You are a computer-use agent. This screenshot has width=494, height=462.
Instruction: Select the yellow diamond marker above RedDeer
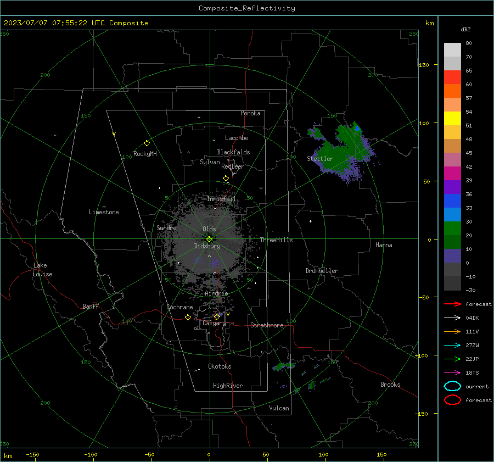pyautogui.click(x=226, y=179)
